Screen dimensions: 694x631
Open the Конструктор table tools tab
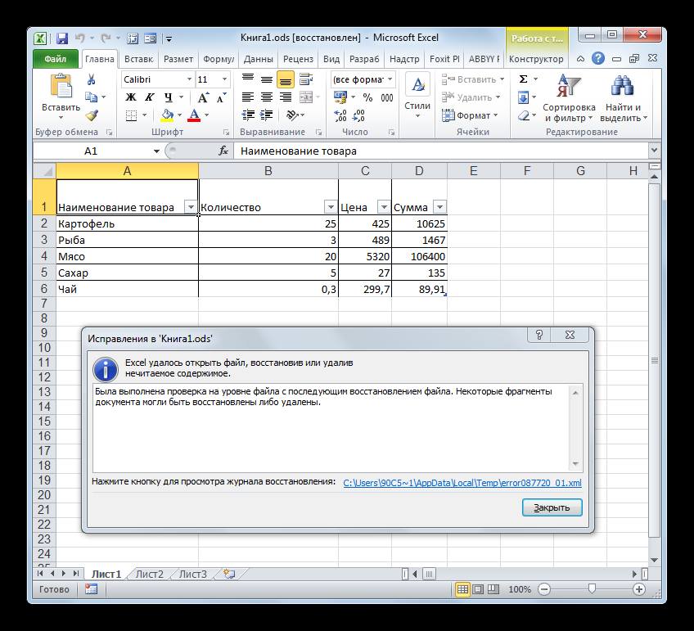tap(536, 59)
